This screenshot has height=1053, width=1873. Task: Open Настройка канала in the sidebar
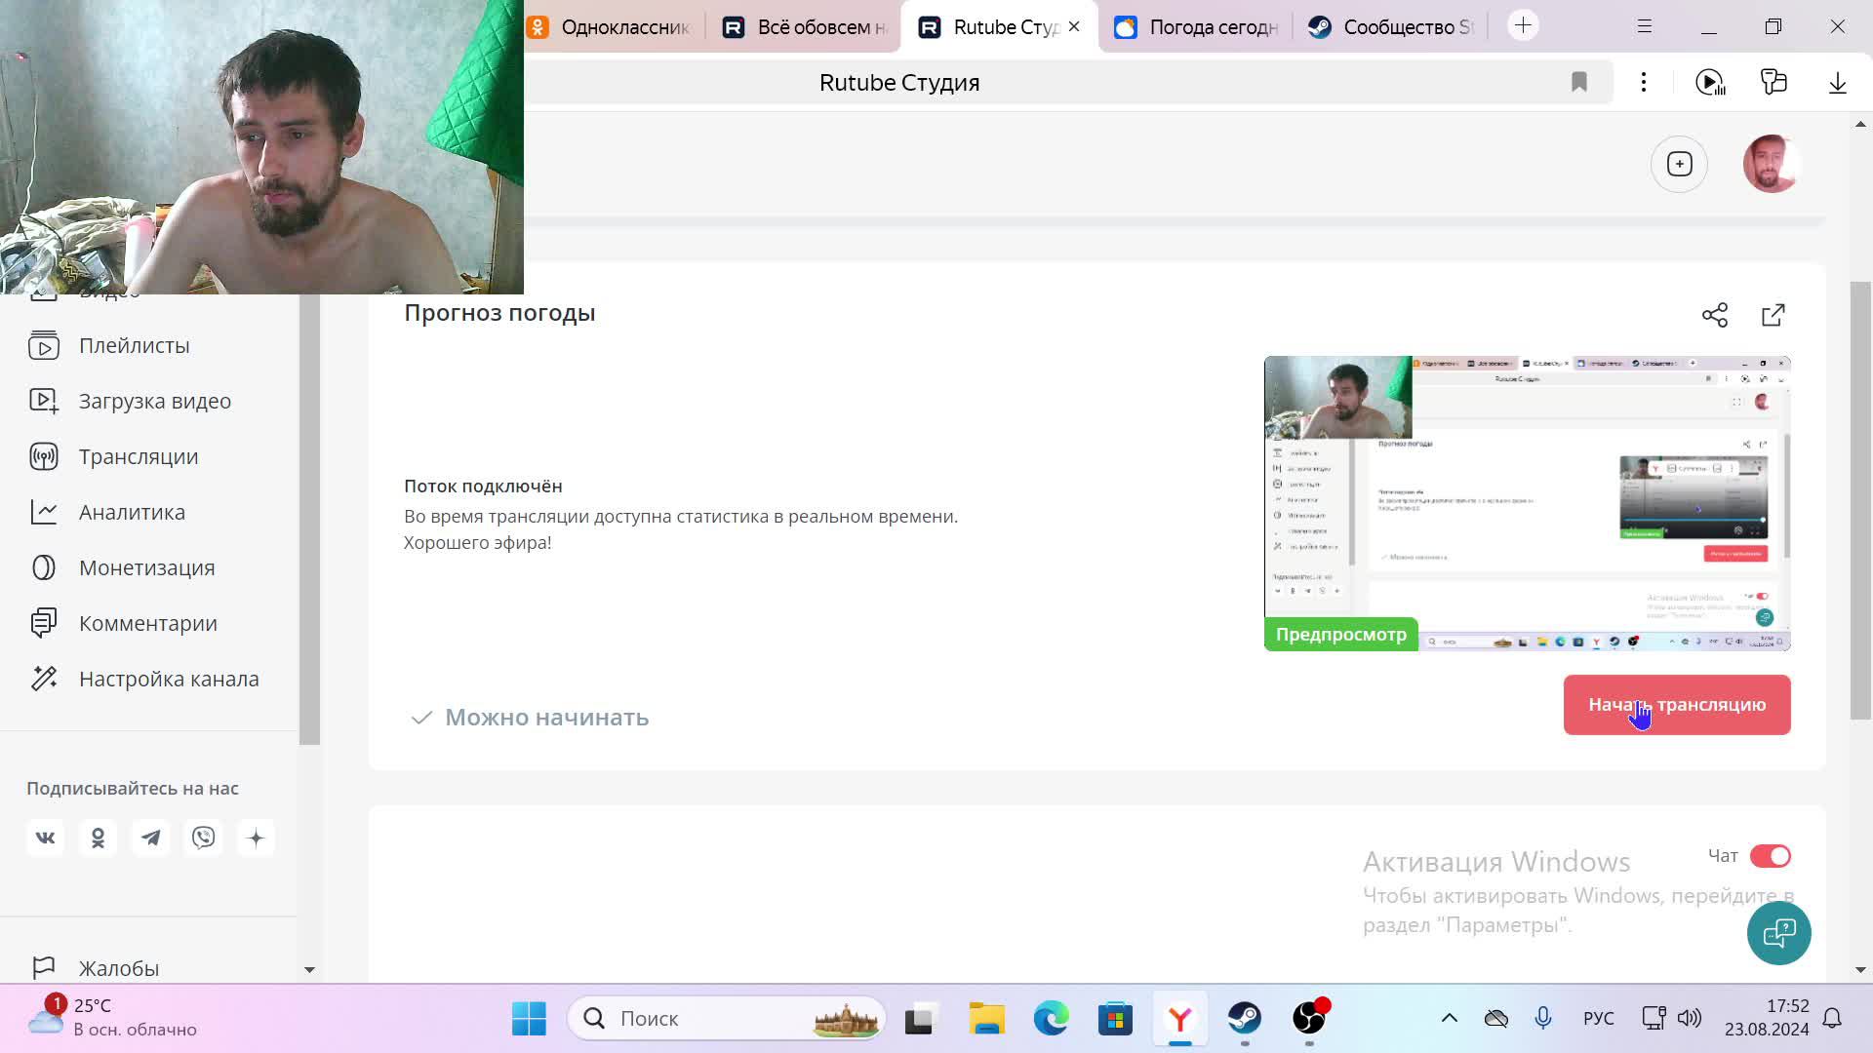click(168, 679)
